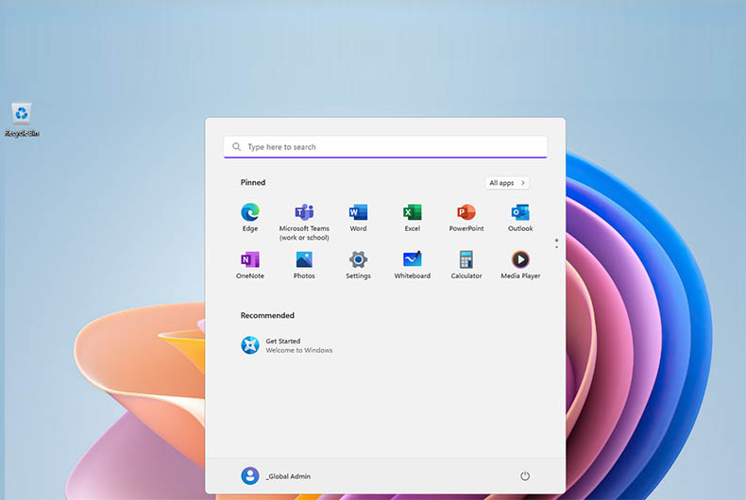The image size is (746, 500).
Task: Click the Recommended section heading
Action: 267,315
